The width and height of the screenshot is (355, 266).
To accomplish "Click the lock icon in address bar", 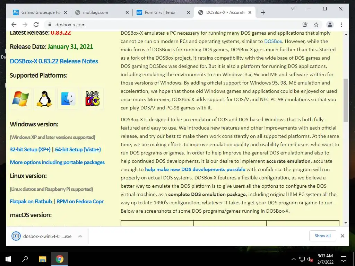I will 50,25.
